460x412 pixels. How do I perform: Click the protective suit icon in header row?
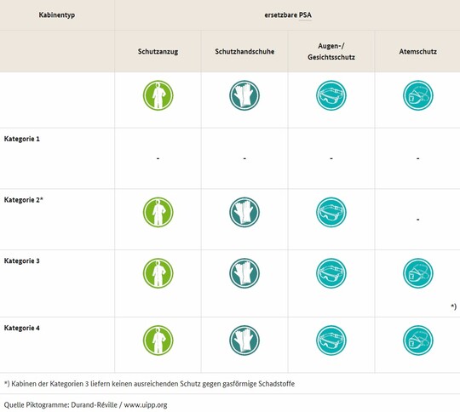tap(158, 95)
